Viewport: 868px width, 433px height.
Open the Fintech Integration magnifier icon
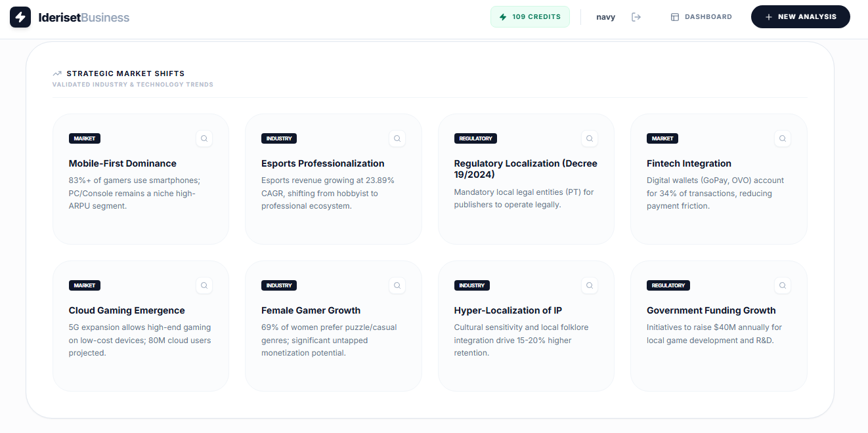(783, 138)
